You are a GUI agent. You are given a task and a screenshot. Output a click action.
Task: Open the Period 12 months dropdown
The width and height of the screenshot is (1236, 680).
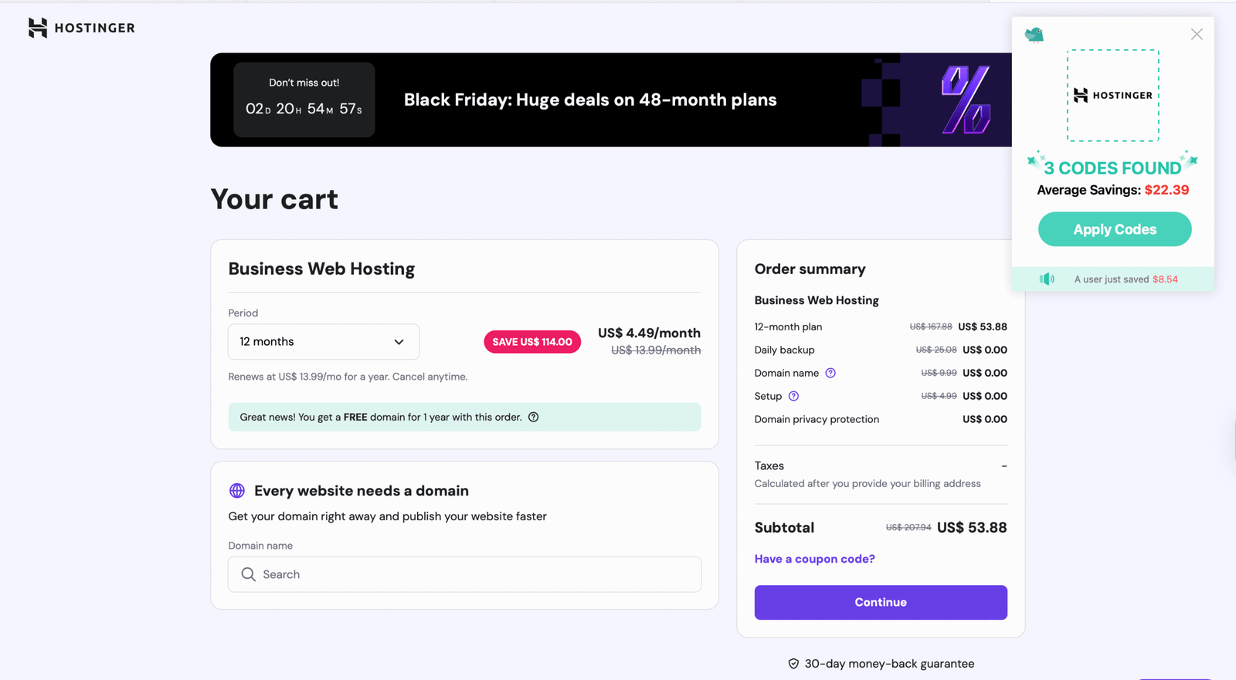pos(323,342)
